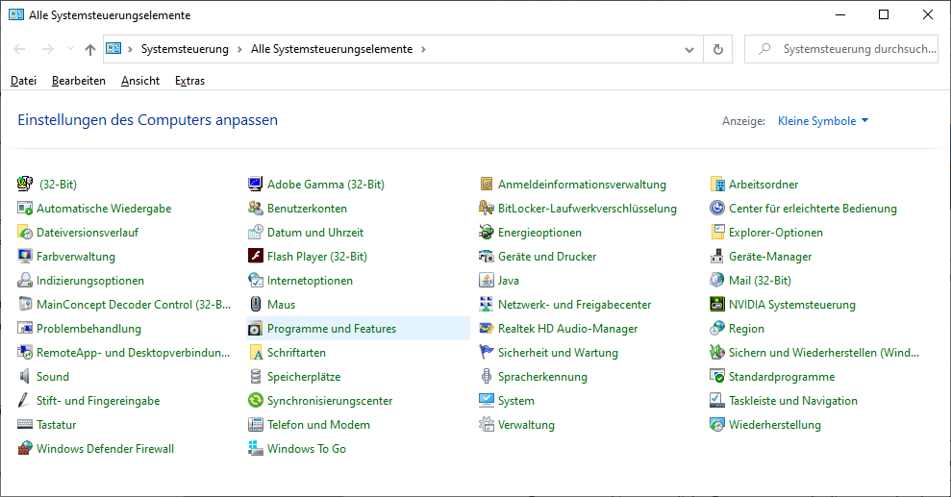
Task: Open the recent locations dropdown arrow
Action: pos(70,49)
